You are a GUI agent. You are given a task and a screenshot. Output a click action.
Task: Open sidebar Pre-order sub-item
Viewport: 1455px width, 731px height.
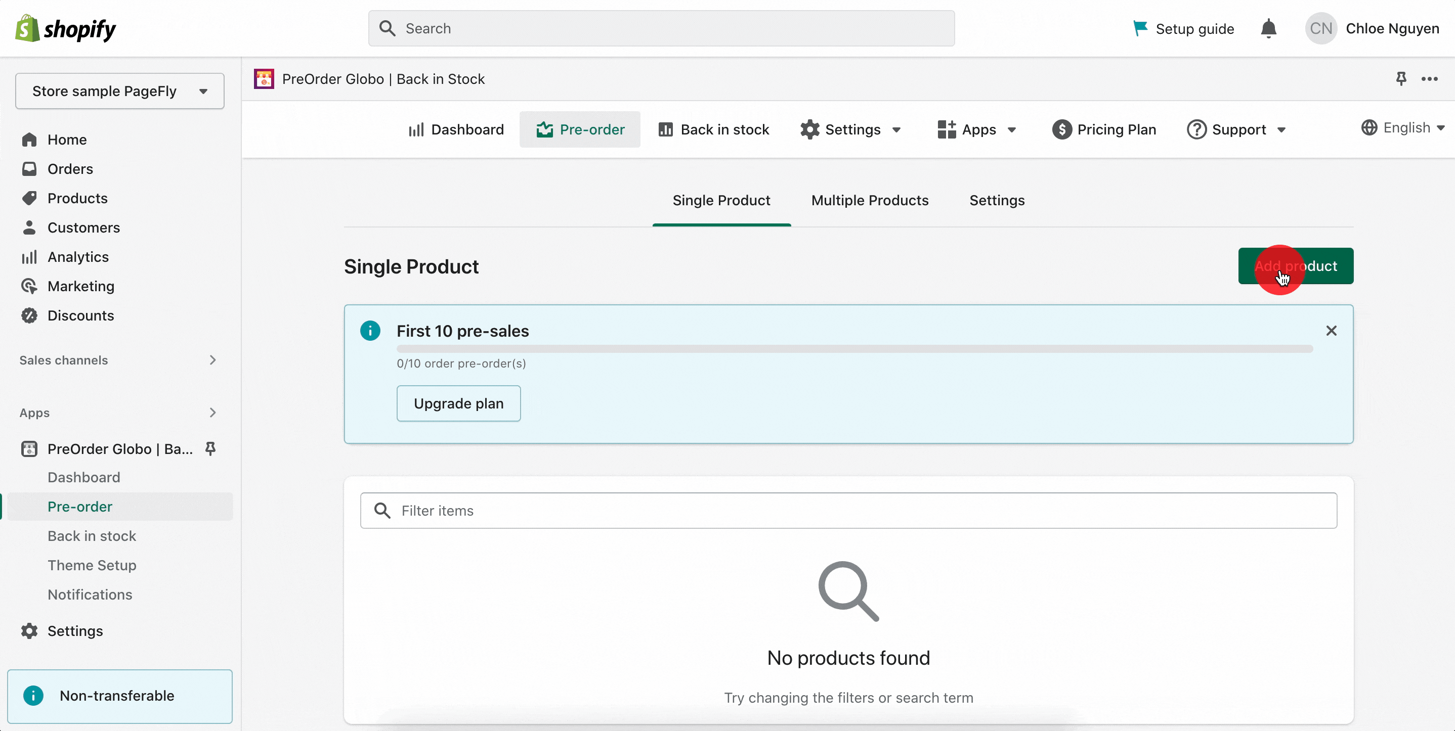coord(120,507)
